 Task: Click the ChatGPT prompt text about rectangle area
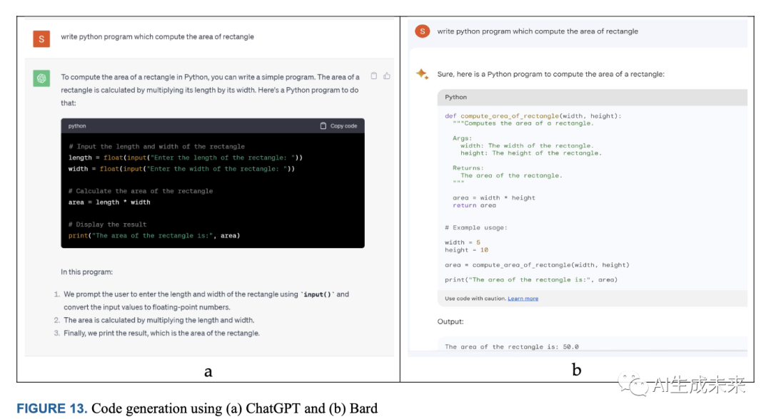pyautogui.click(x=157, y=37)
